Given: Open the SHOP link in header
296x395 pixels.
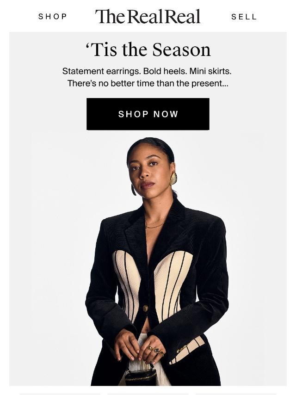Looking at the screenshot, I should (x=53, y=17).
